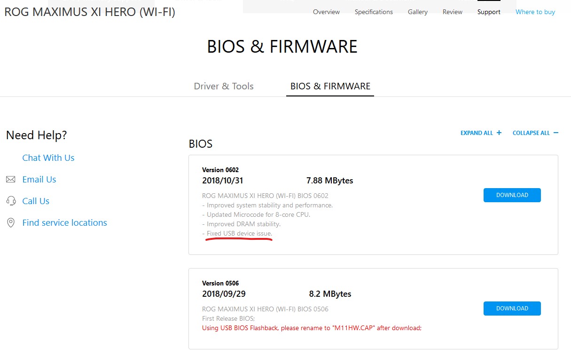Click the map pin icon beside Find service locations
This screenshot has width=571, height=364.
click(10, 223)
